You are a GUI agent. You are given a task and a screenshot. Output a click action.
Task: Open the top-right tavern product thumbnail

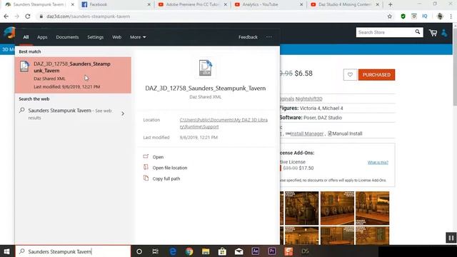click(x=372, y=208)
